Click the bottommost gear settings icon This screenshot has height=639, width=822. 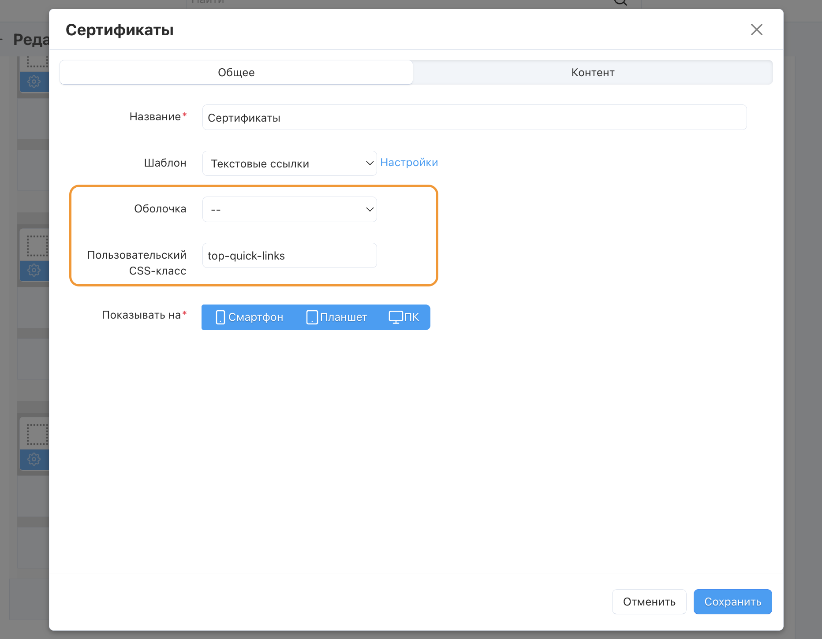click(x=34, y=459)
